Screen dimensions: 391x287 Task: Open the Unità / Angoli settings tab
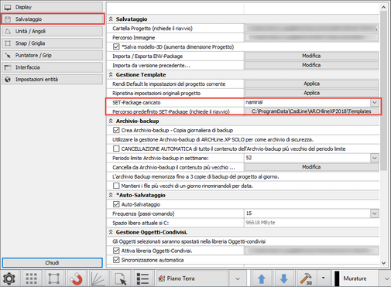coord(53,31)
